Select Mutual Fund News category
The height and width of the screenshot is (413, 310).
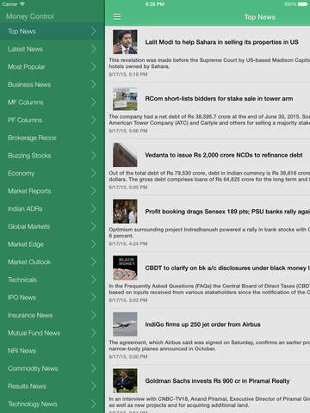[x=53, y=333]
